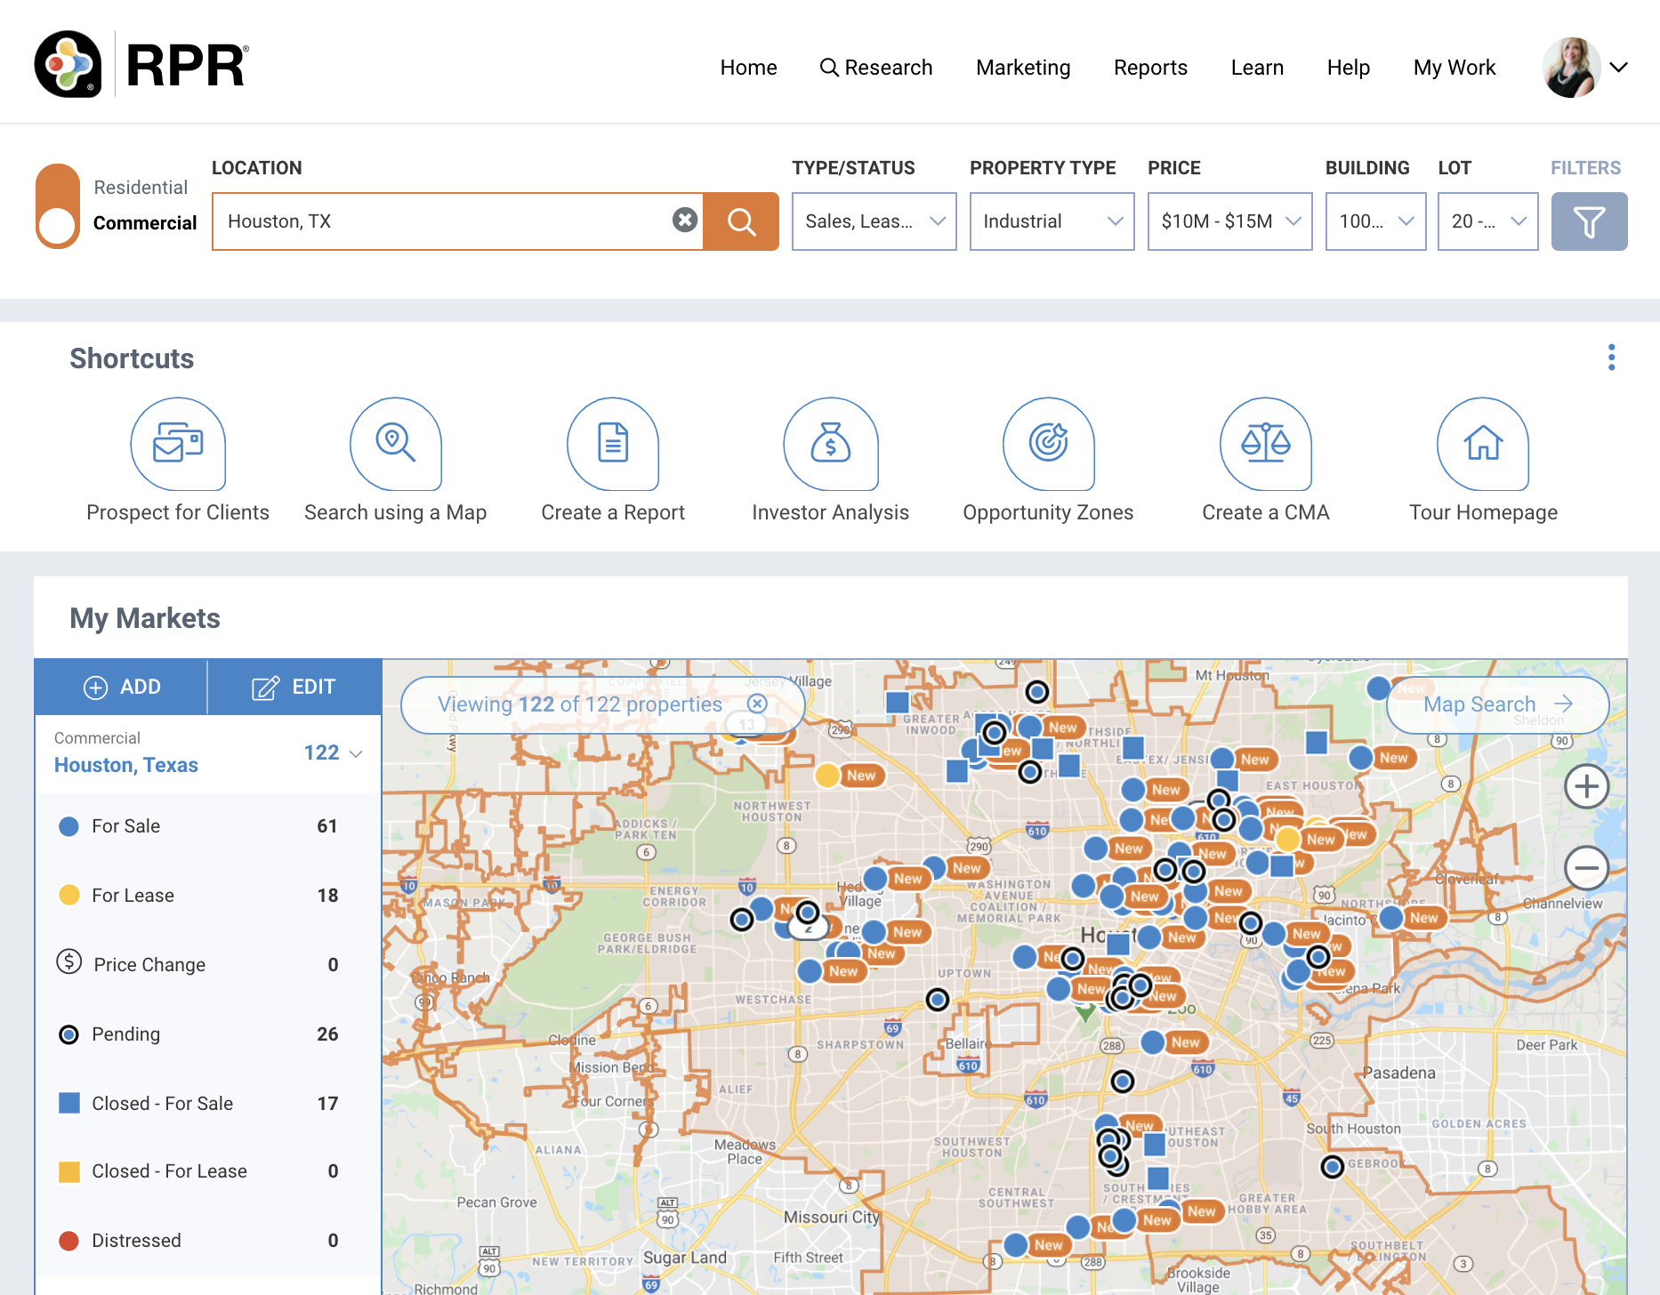Click the Pasadena map label
The width and height of the screenshot is (1660, 1295).
(x=1398, y=1073)
